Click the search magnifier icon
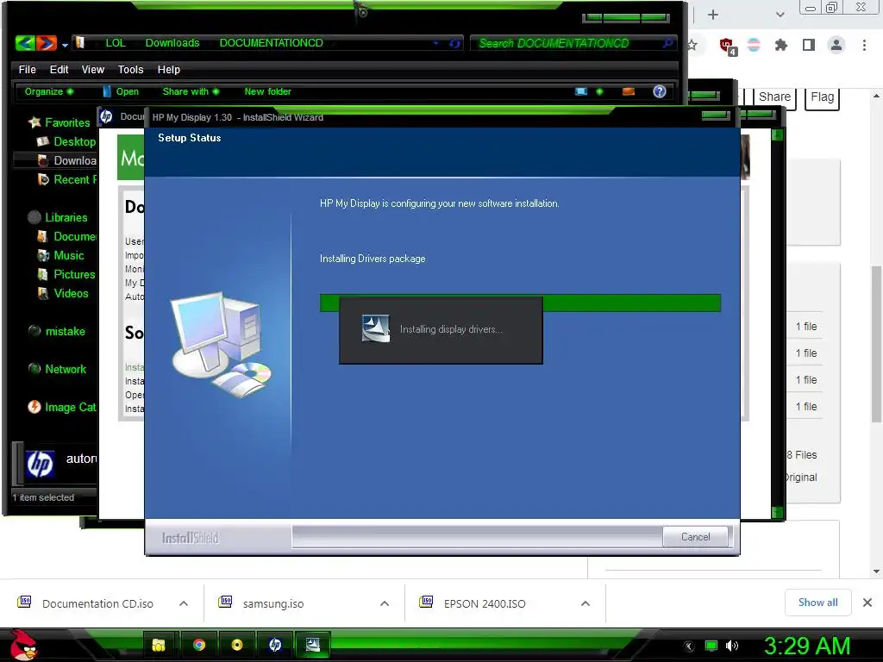This screenshot has width=883, height=662. (x=668, y=43)
